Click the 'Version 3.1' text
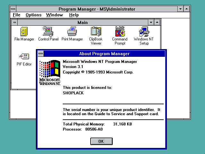The width and height of the screenshot is (205, 154). tap(73, 67)
